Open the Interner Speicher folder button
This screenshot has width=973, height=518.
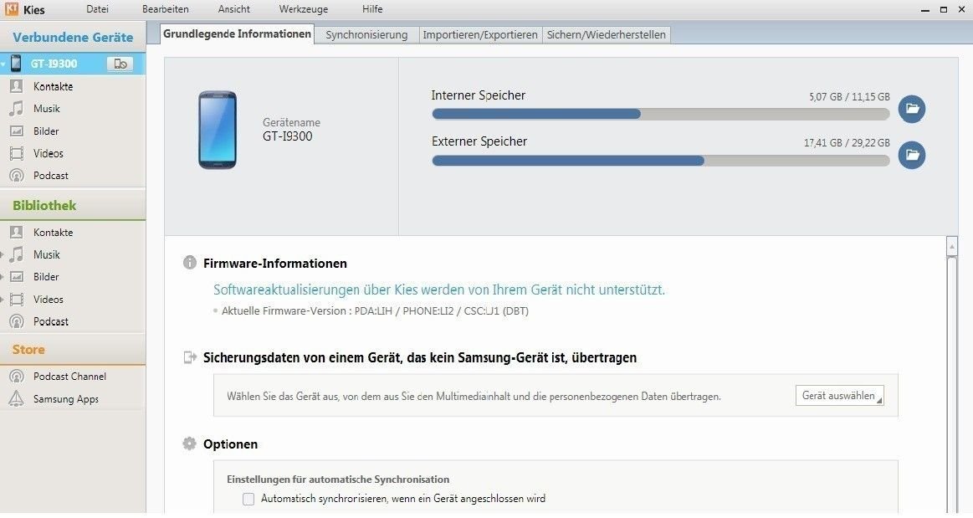pyautogui.click(x=912, y=109)
